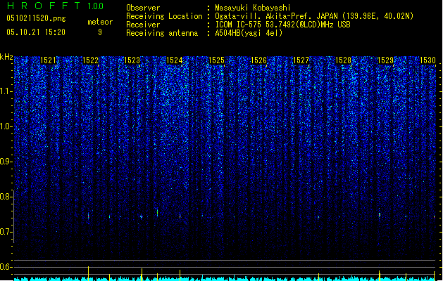The image size is (443, 281).
Task: Click the 1523 time marker
Action: tap(132, 60)
